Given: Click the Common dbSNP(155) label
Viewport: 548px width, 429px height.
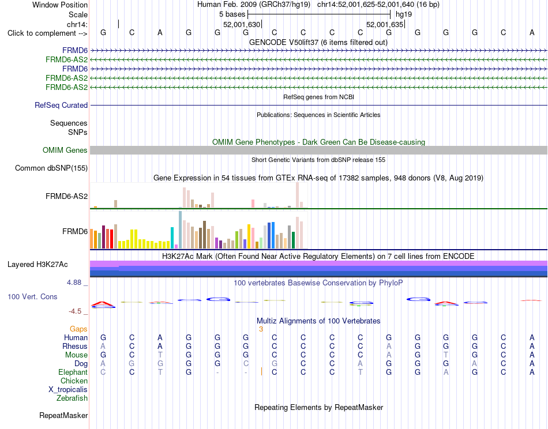Looking at the screenshot, I should (x=51, y=168).
